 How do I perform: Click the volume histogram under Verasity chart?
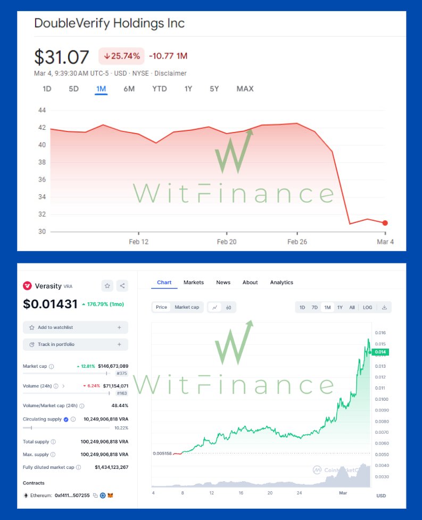tap(261, 477)
